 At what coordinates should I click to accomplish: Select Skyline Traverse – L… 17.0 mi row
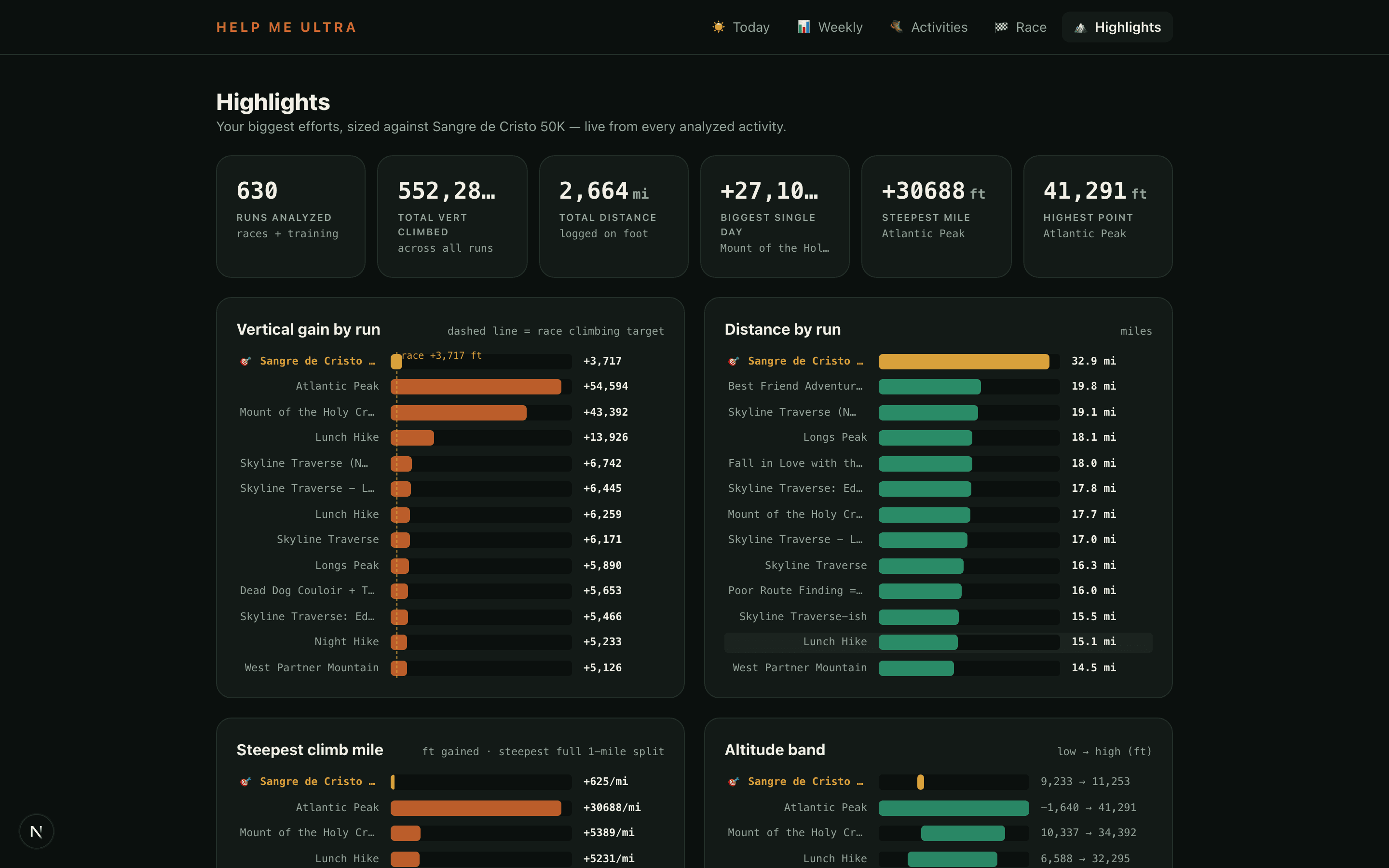click(938, 540)
